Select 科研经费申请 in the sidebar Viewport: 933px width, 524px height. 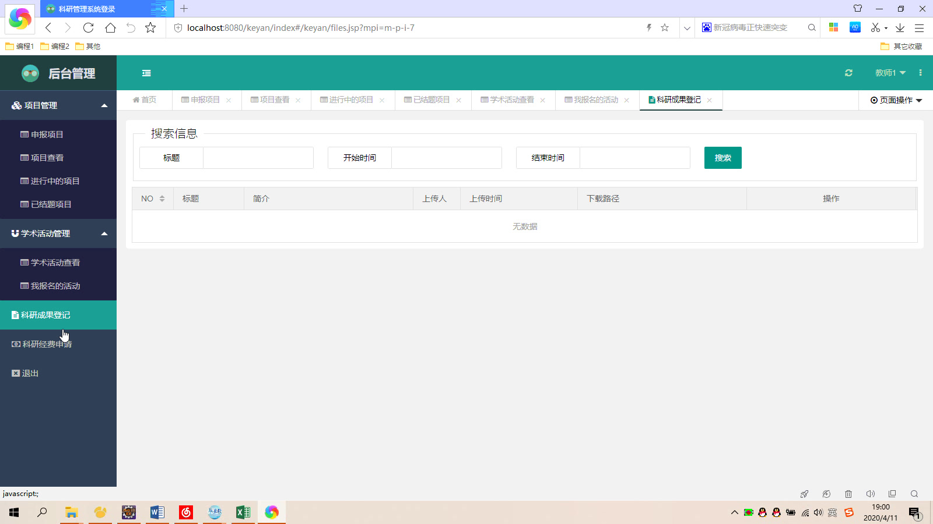click(x=47, y=344)
